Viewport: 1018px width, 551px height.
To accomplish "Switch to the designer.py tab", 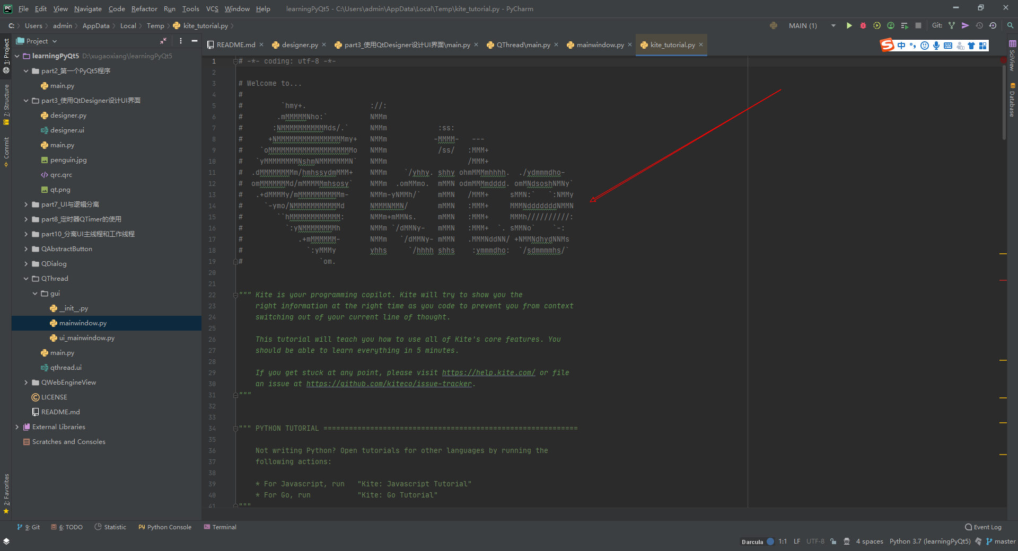I will 300,45.
